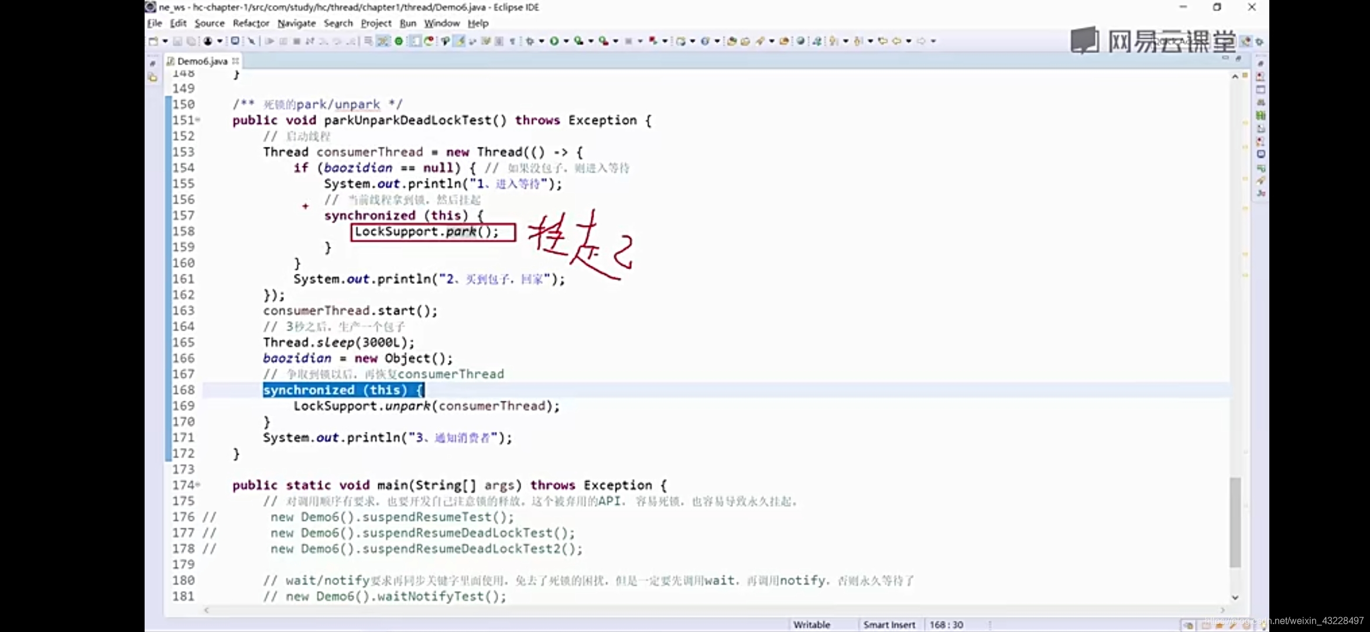The width and height of the screenshot is (1370, 632).
Task: Minimize the editor area button
Action: [x=1225, y=59]
